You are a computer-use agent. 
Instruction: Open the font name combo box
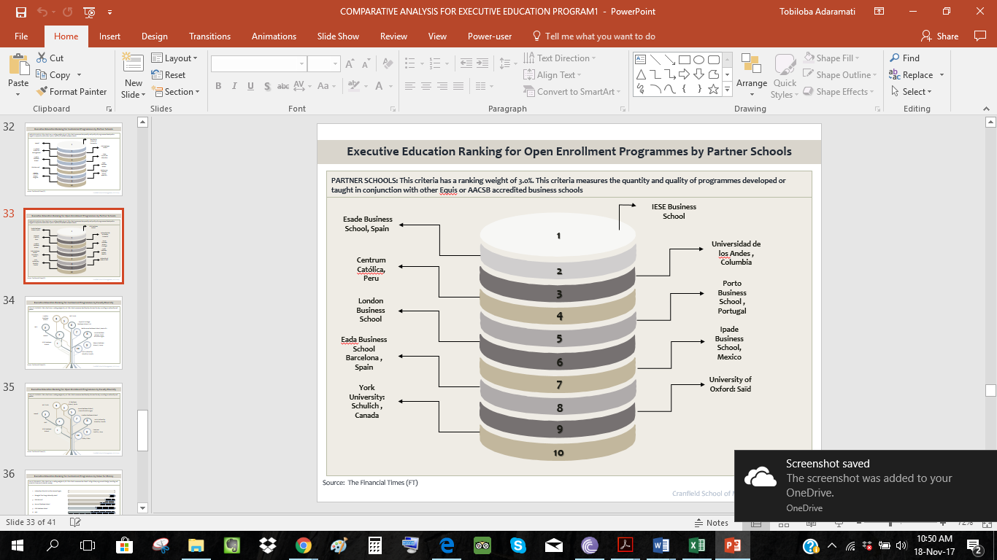click(x=259, y=64)
